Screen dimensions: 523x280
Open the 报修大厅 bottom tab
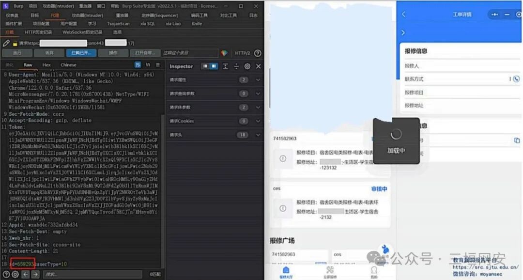[286, 272]
